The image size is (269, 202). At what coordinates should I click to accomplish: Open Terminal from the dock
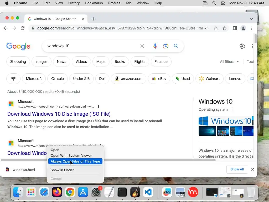pyautogui.click(x=122, y=192)
